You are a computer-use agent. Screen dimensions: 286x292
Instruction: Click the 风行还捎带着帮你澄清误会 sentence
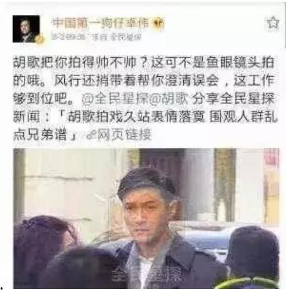click(x=136, y=81)
